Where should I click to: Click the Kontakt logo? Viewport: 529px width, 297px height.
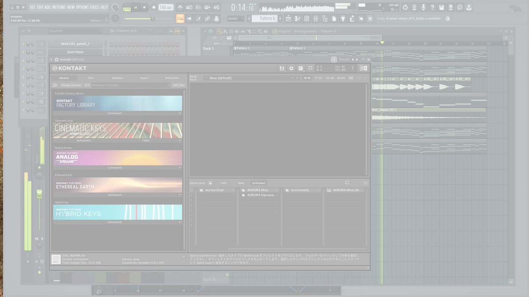[x=69, y=68]
